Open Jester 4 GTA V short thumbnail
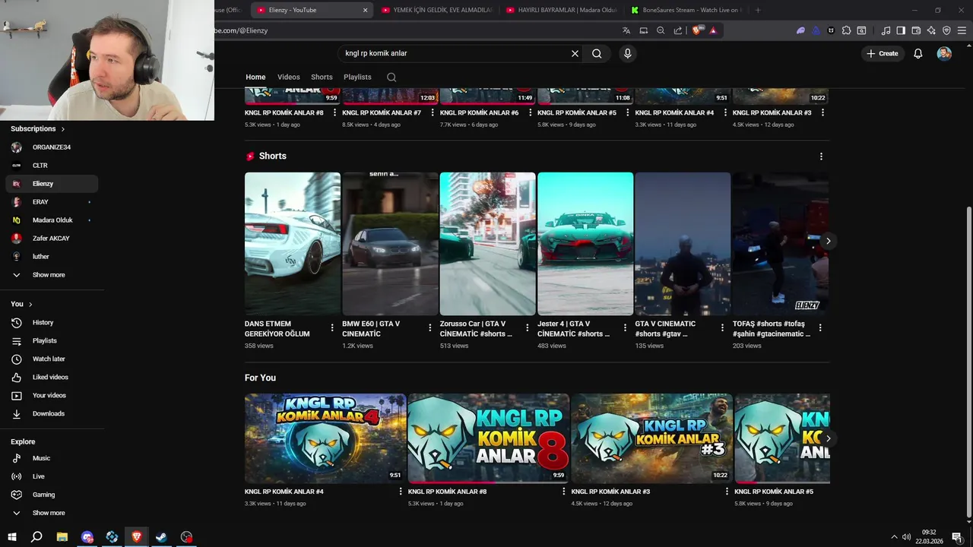Screen dimensions: 973x547 [585, 243]
